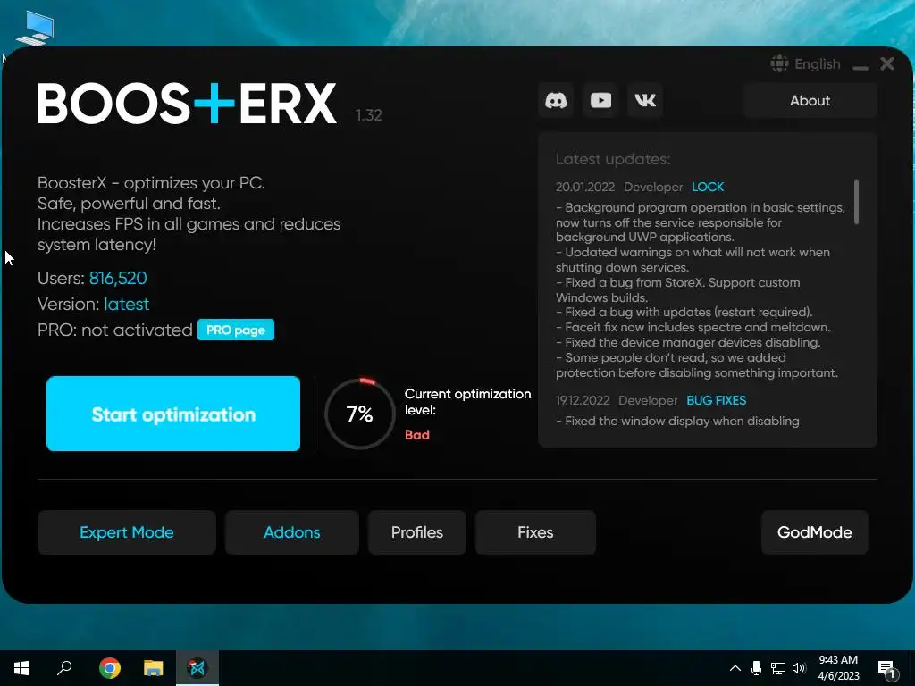
Task: Click the users count 816,520
Action: [118, 279]
